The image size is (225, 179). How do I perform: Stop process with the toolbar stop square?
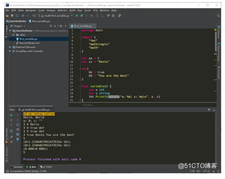click(x=92, y=16)
